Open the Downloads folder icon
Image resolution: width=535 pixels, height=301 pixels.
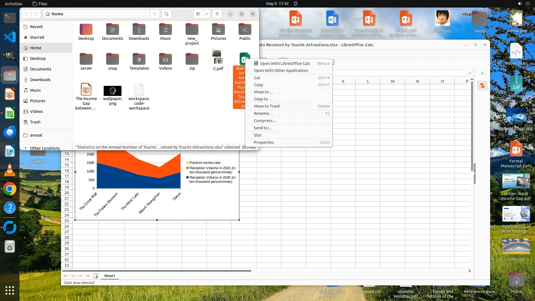(x=139, y=30)
